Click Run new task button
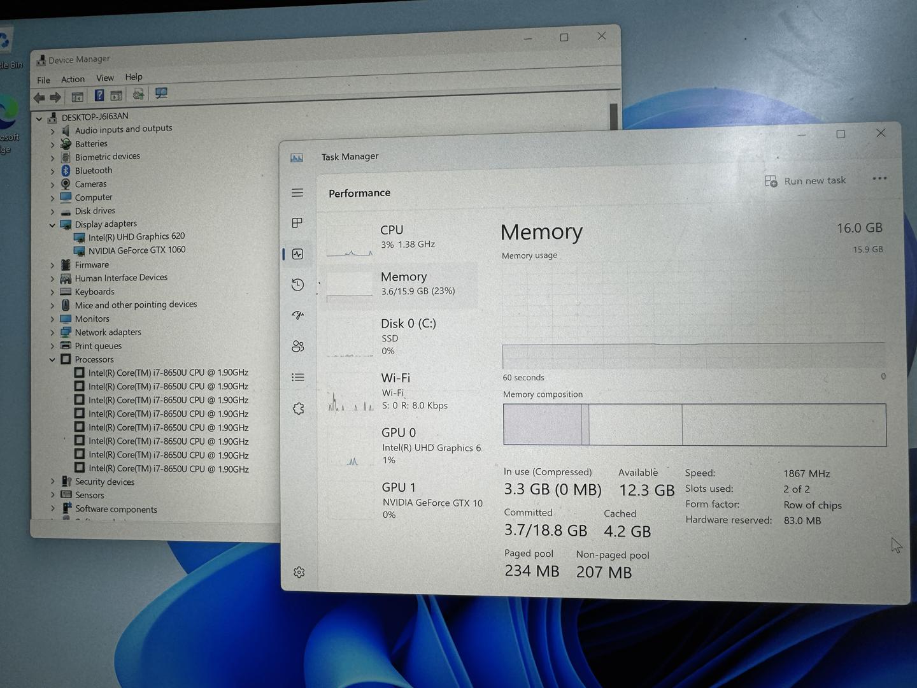 tap(806, 181)
